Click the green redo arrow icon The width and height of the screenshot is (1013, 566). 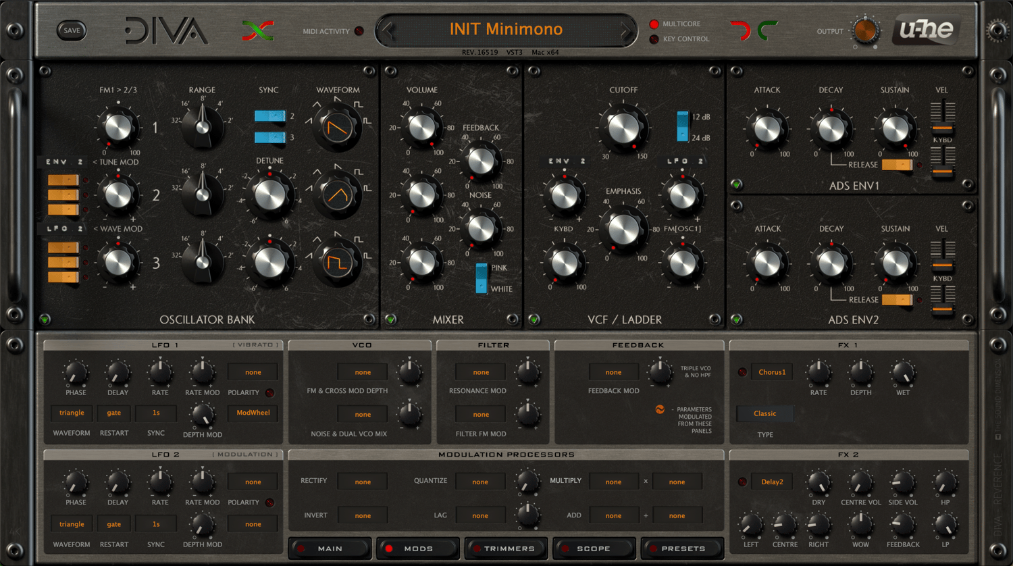click(x=767, y=30)
